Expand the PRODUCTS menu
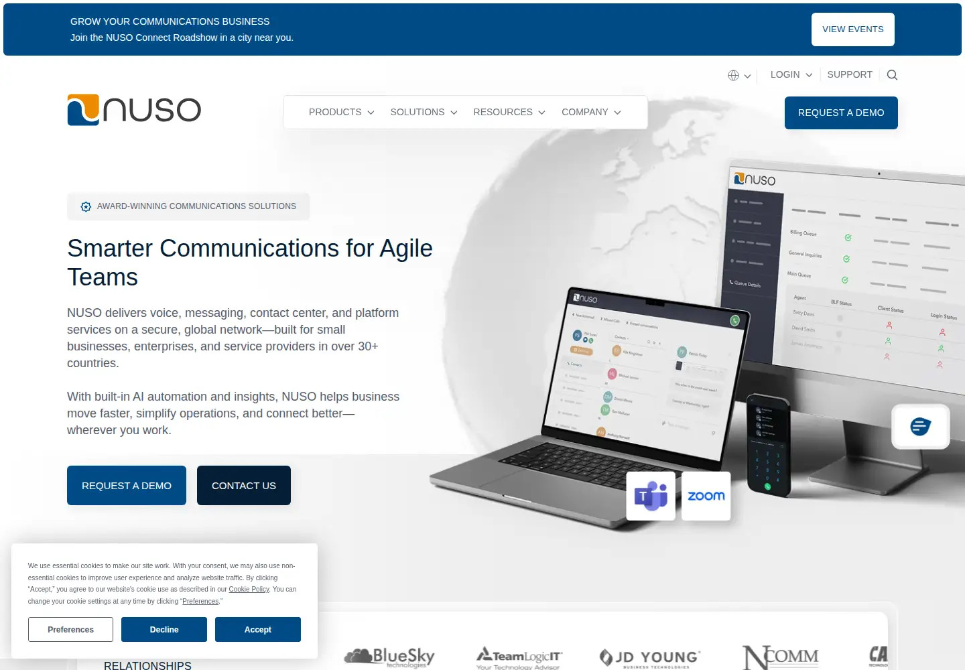Viewport: 965px width, 670px height. tap(341, 112)
